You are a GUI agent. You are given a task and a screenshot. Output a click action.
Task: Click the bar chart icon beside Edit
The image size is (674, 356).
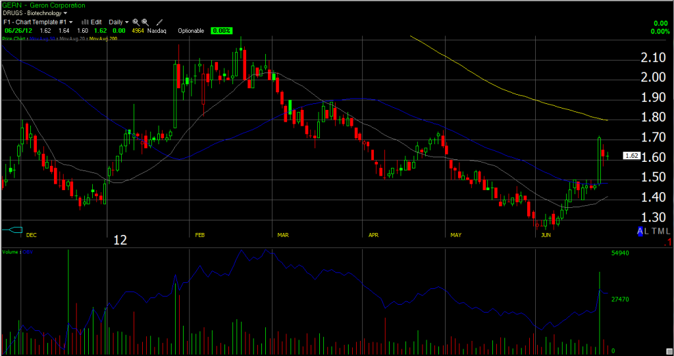(84, 22)
